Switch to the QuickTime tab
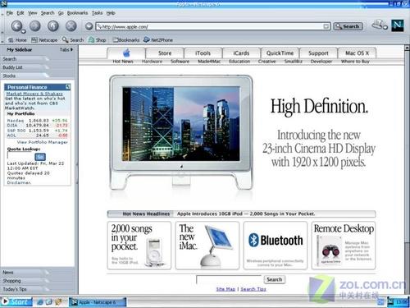Viewport: 410px width, 308px height. [280, 53]
